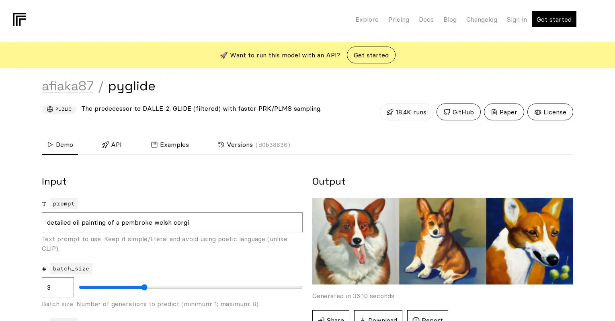
Task: Click the yellow banner Get started button
Action: pos(371,55)
